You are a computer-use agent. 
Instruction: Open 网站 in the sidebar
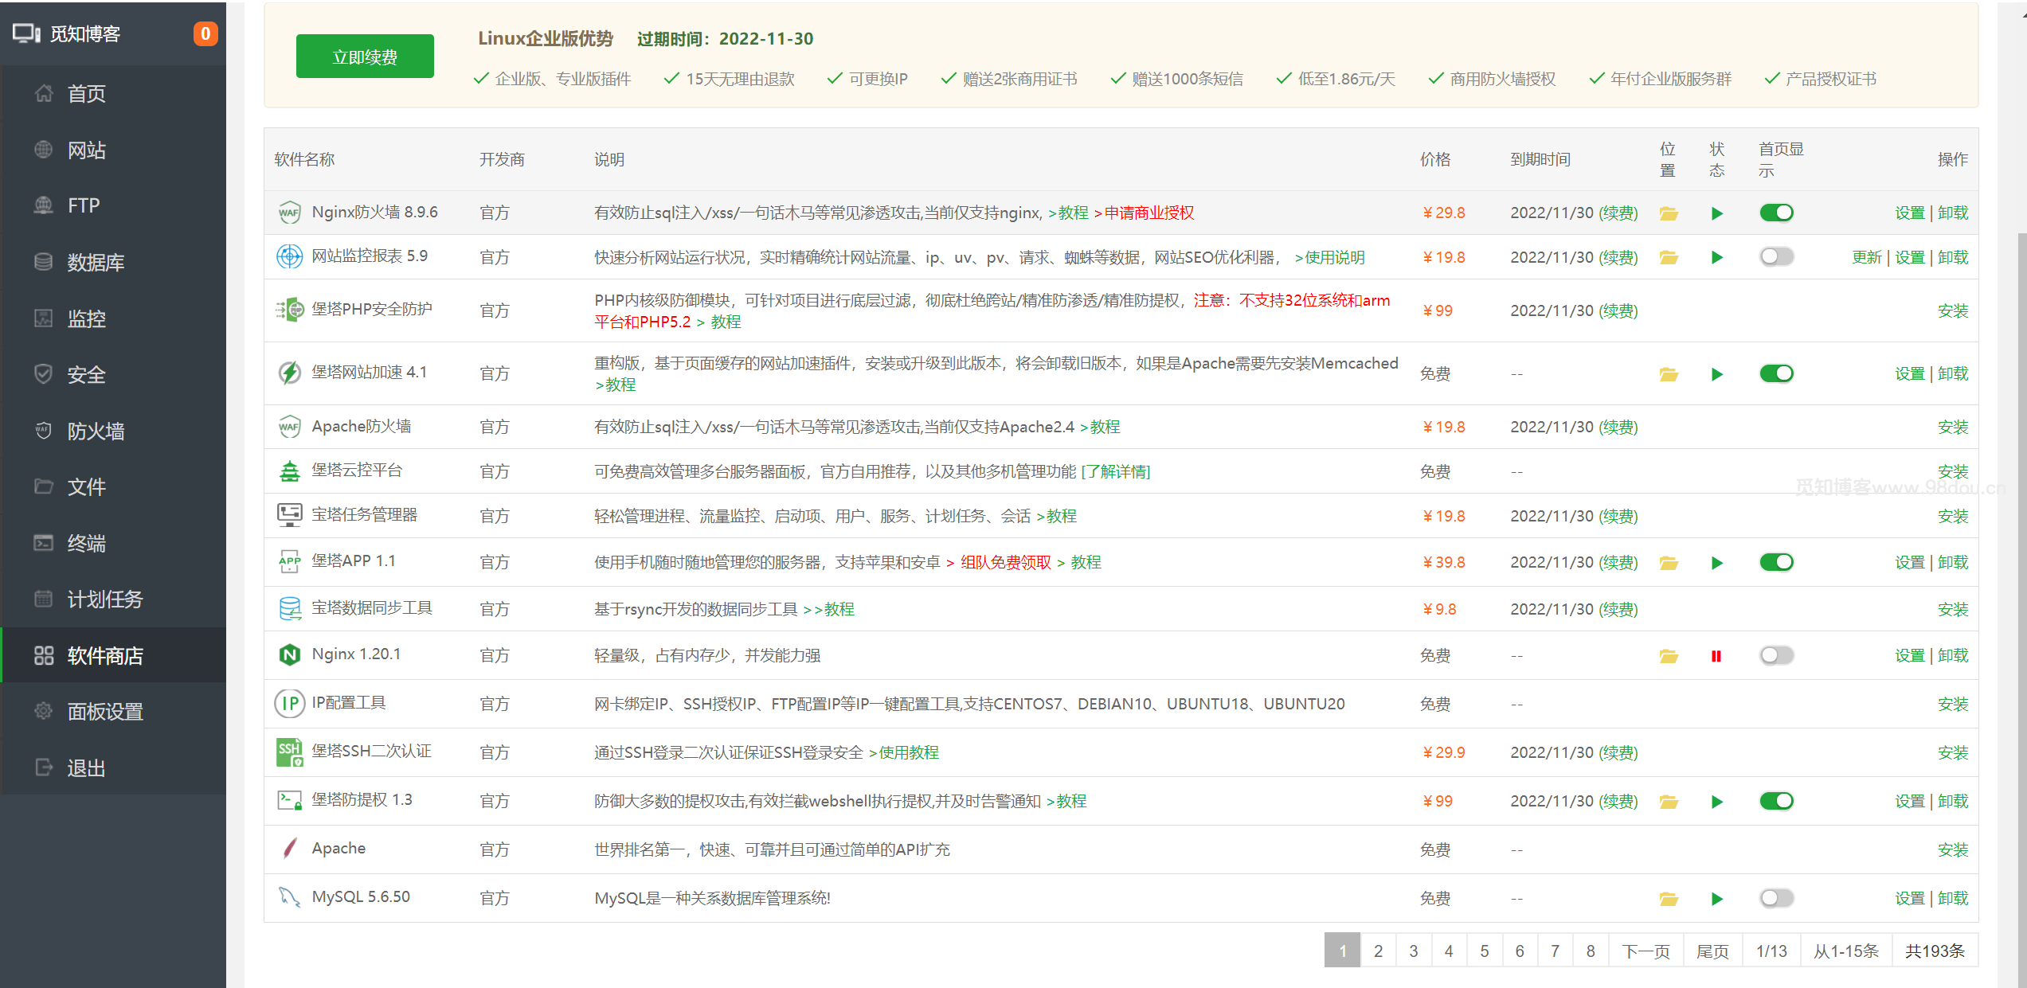pos(113,150)
